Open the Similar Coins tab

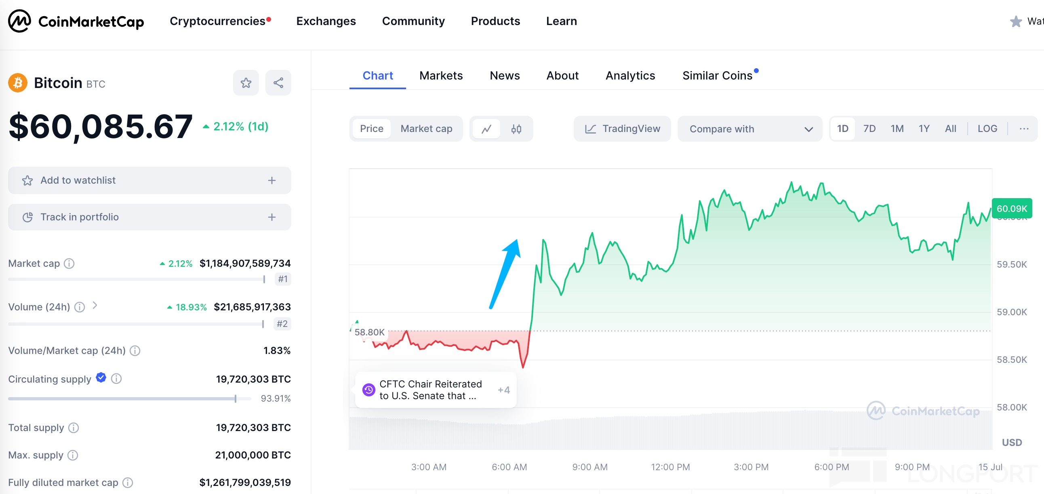pos(717,76)
